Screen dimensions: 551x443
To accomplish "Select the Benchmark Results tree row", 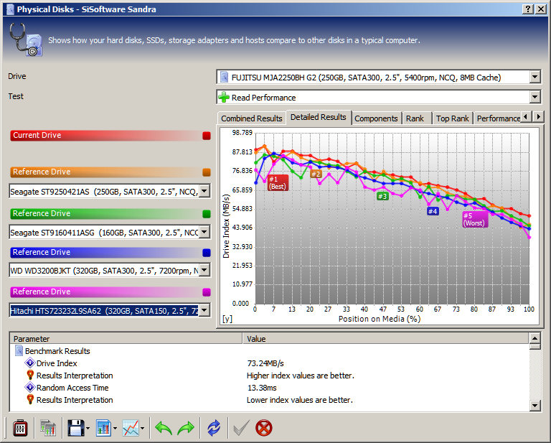I will [x=269, y=350].
